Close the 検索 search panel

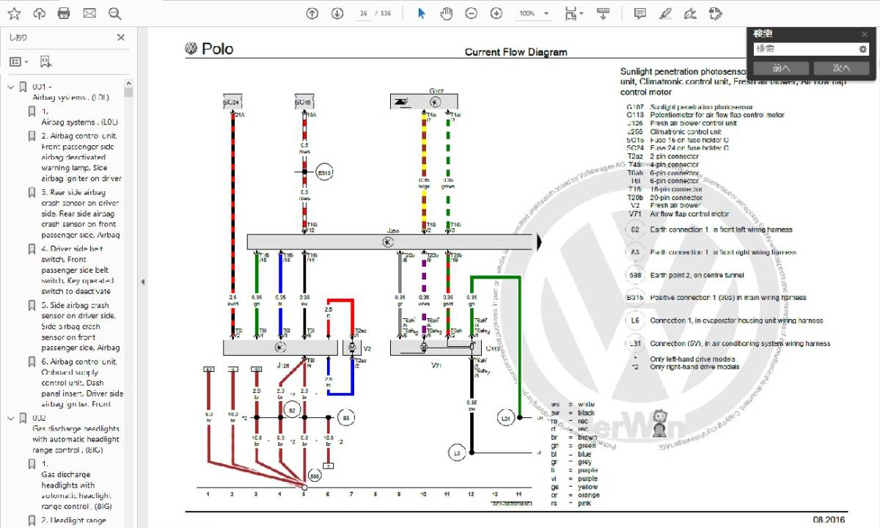click(x=865, y=34)
